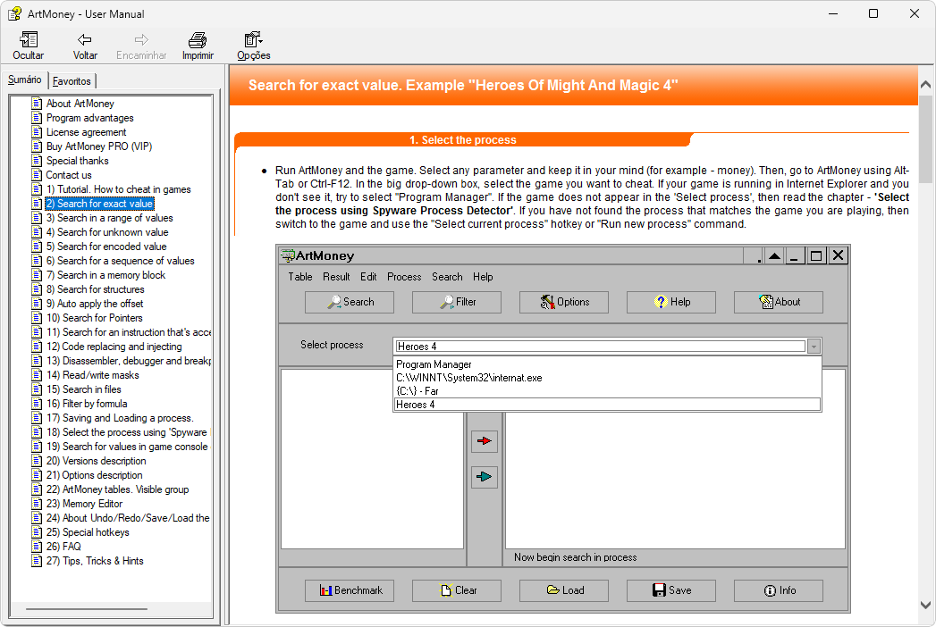This screenshot has width=936, height=627.
Task: Select the License agreement topic
Action: [x=87, y=132]
